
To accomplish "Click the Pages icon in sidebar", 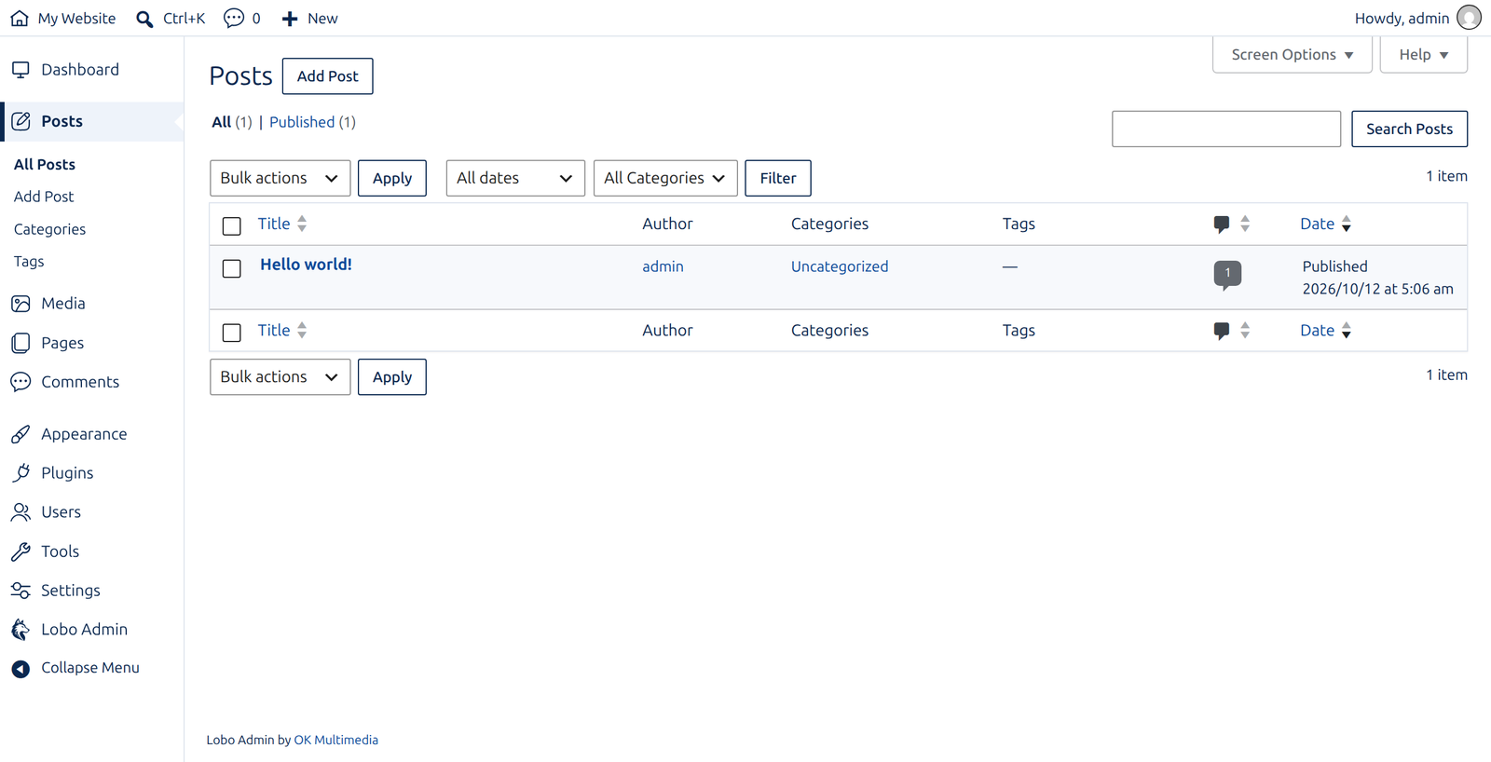I will pos(21,343).
